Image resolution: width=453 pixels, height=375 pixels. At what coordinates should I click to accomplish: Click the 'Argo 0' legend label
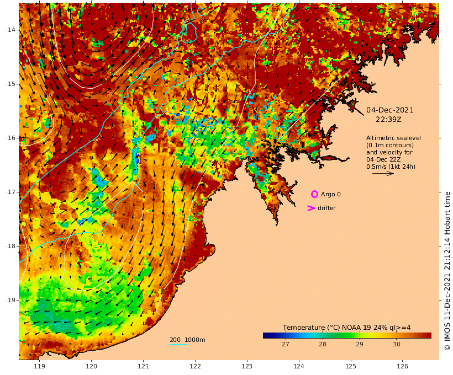(x=330, y=195)
